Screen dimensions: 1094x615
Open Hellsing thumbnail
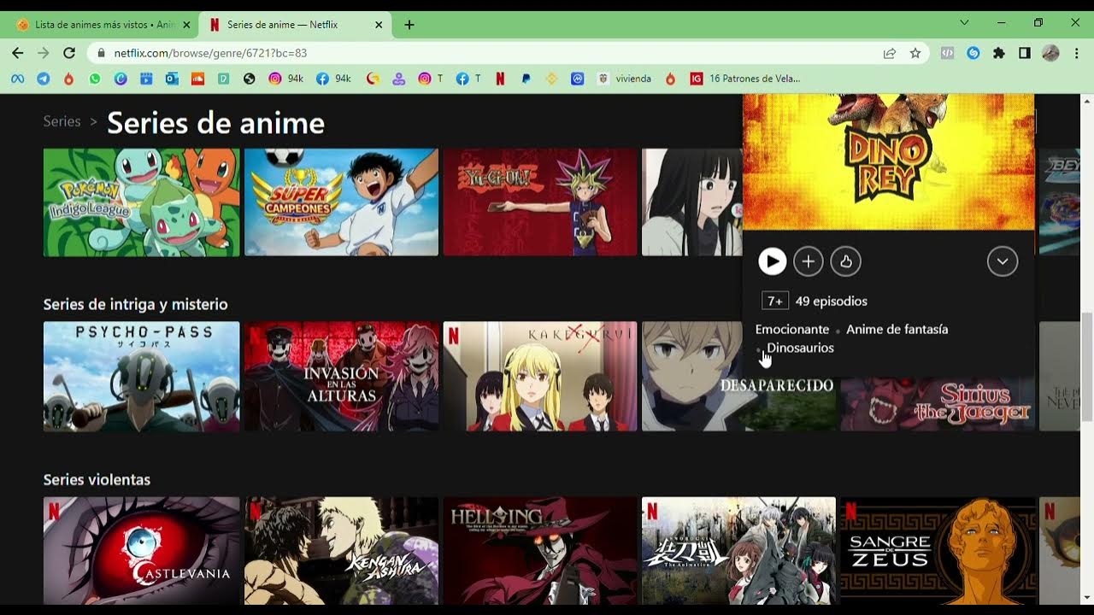tap(540, 551)
